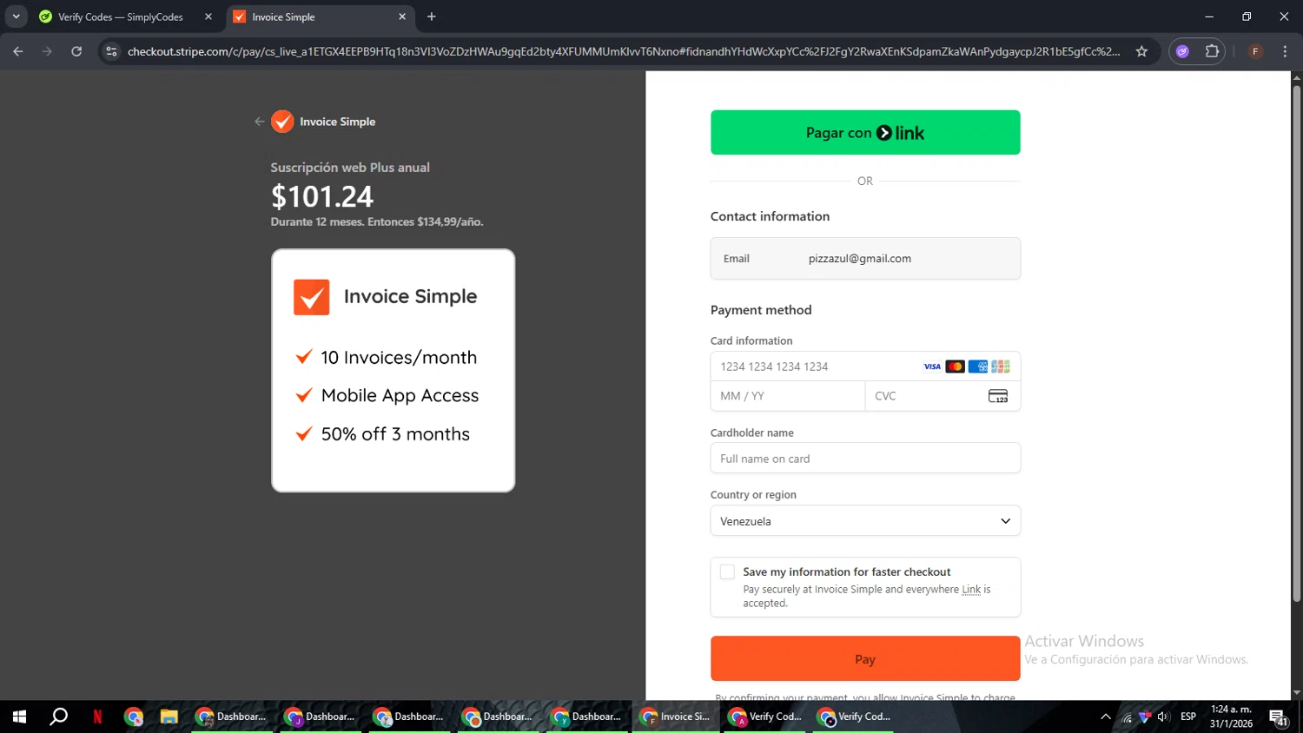Click the $101.24 price text
Image resolution: width=1303 pixels, height=733 pixels.
322,196
